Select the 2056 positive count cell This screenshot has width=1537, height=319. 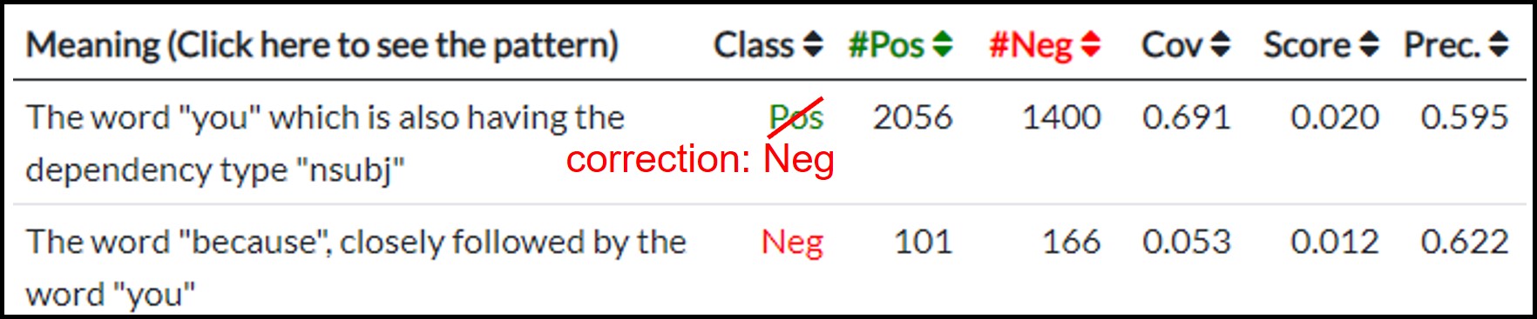(x=913, y=117)
